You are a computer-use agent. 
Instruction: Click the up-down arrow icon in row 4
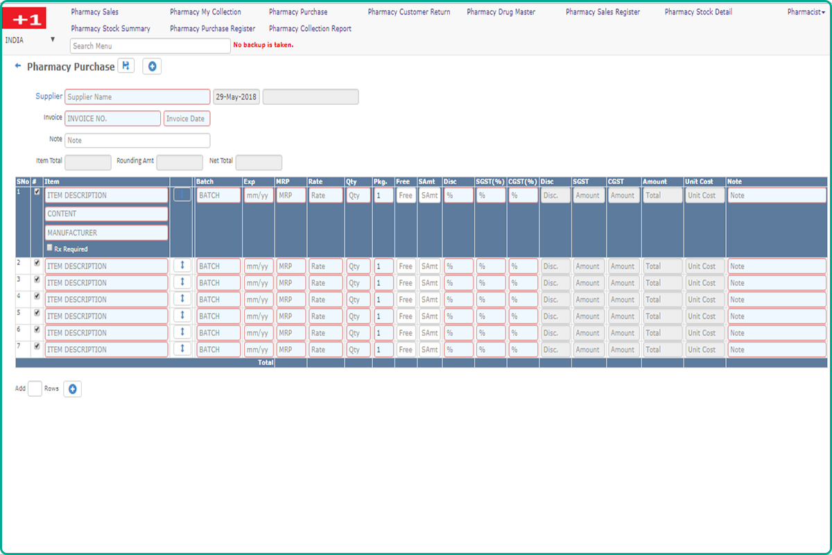pos(182,298)
